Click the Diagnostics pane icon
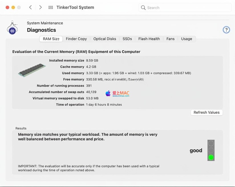The height and width of the screenshot is (187, 235). tap(12, 28)
